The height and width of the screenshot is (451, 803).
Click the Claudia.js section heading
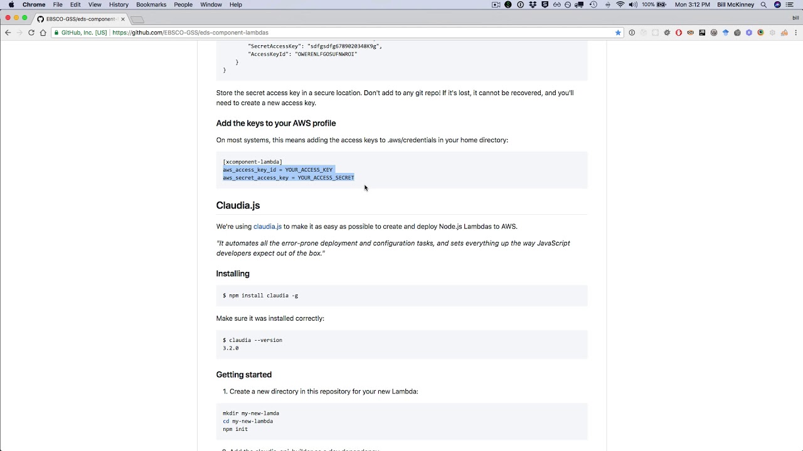tap(238, 205)
